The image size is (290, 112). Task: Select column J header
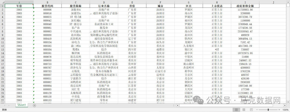[x=273, y=2]
